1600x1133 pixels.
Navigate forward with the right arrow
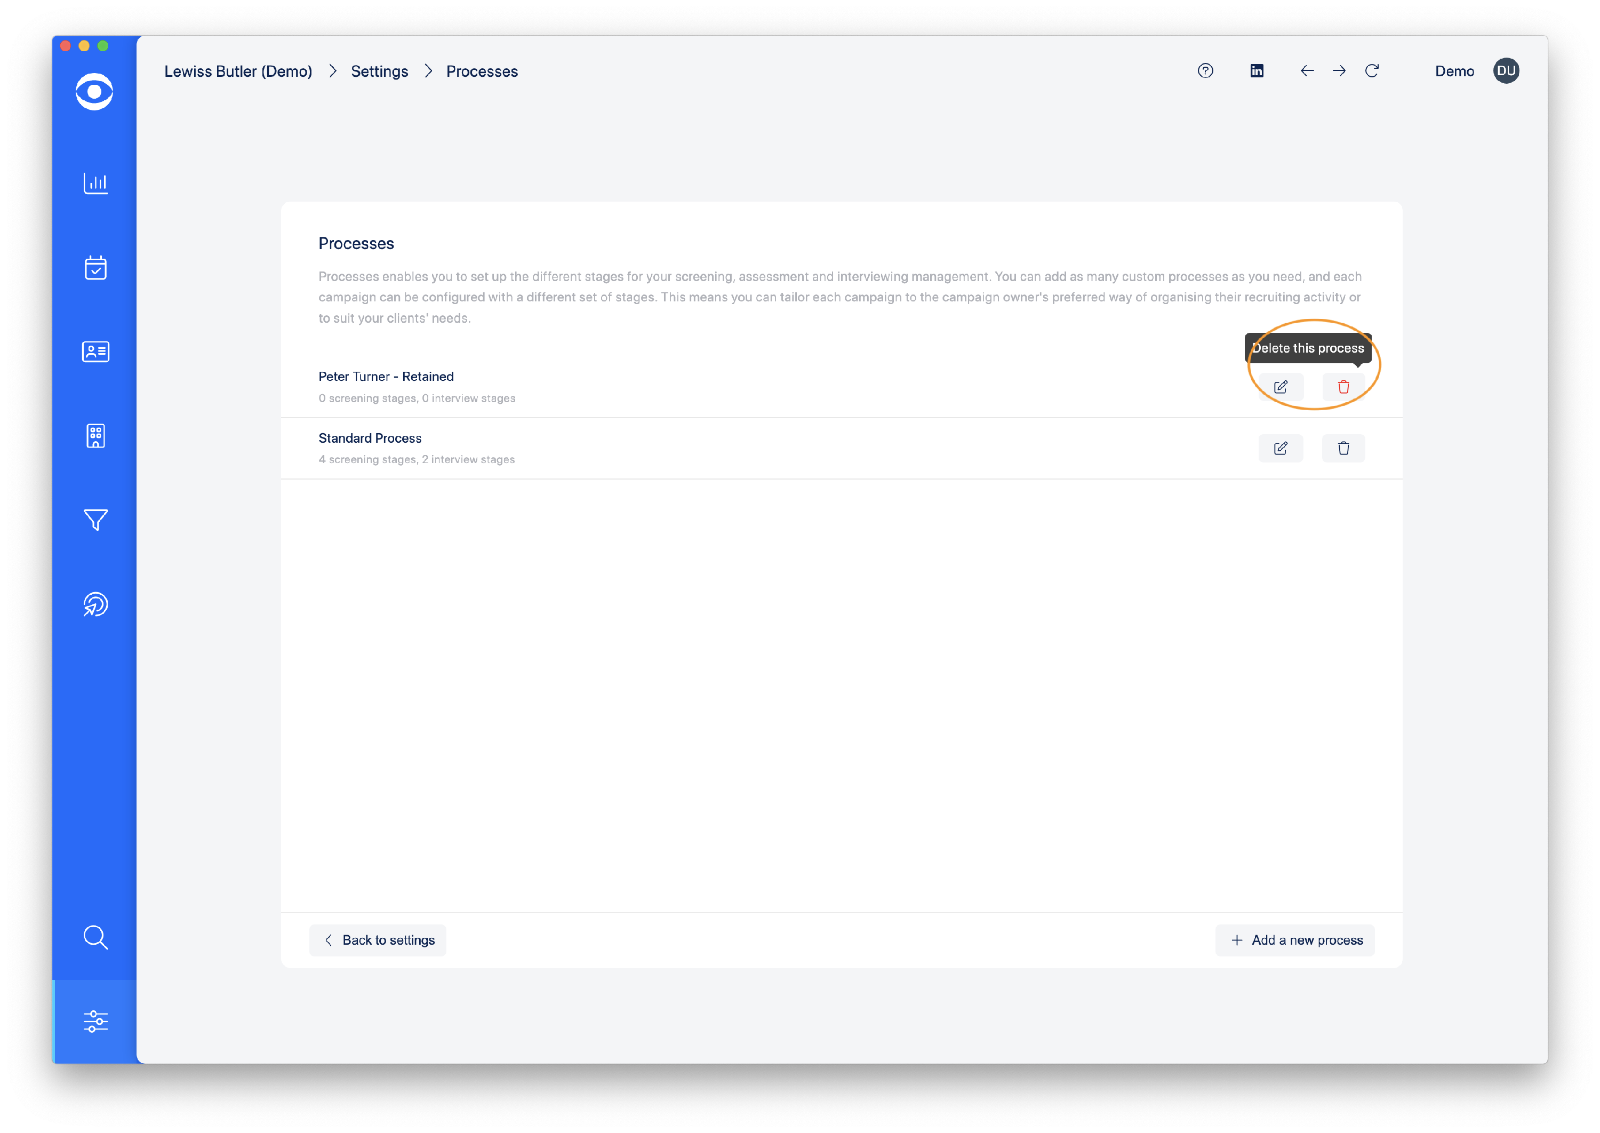pyautogui.click(x=1339, y=71)
